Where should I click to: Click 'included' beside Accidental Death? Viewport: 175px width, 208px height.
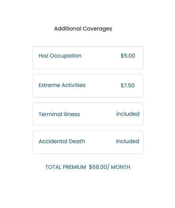click(127, 141)
